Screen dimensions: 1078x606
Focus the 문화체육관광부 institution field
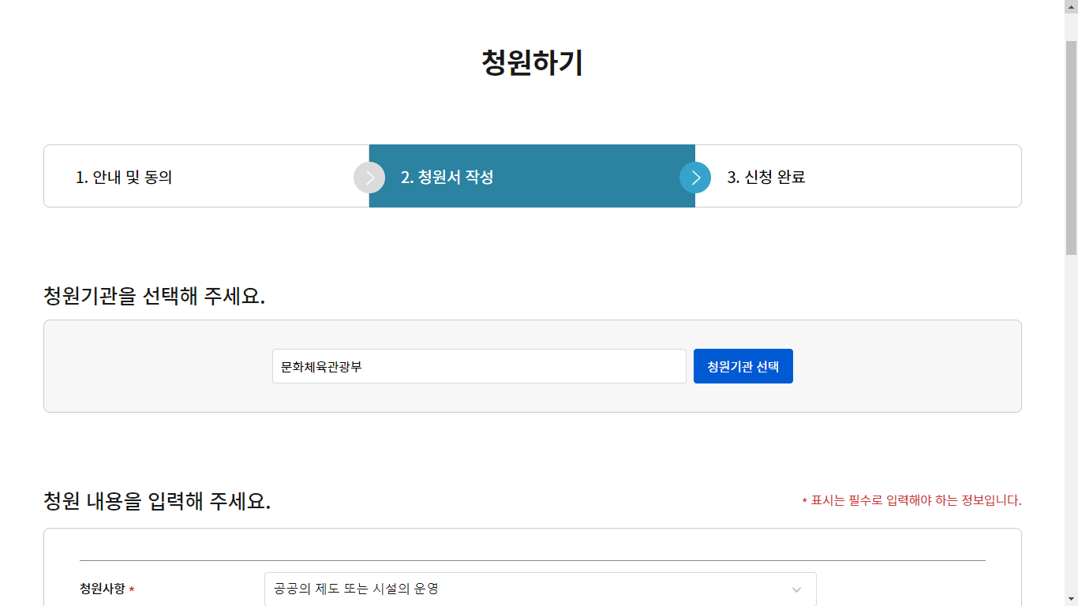click(x=479, y=366)
